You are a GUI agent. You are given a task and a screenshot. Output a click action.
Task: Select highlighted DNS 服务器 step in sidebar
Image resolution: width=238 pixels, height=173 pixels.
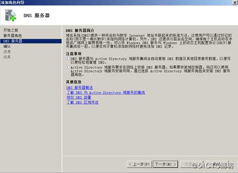(x=31, y=41)
